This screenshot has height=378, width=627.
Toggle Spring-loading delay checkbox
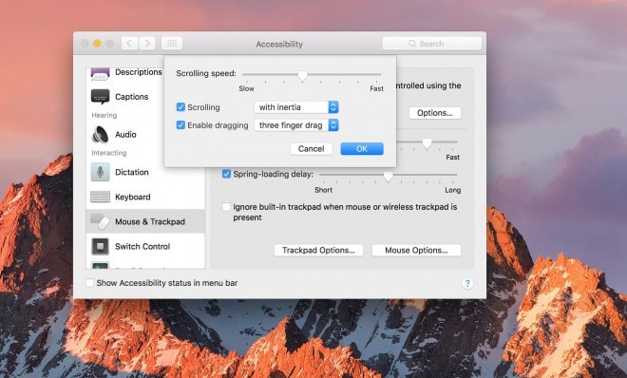pos(226,174)
